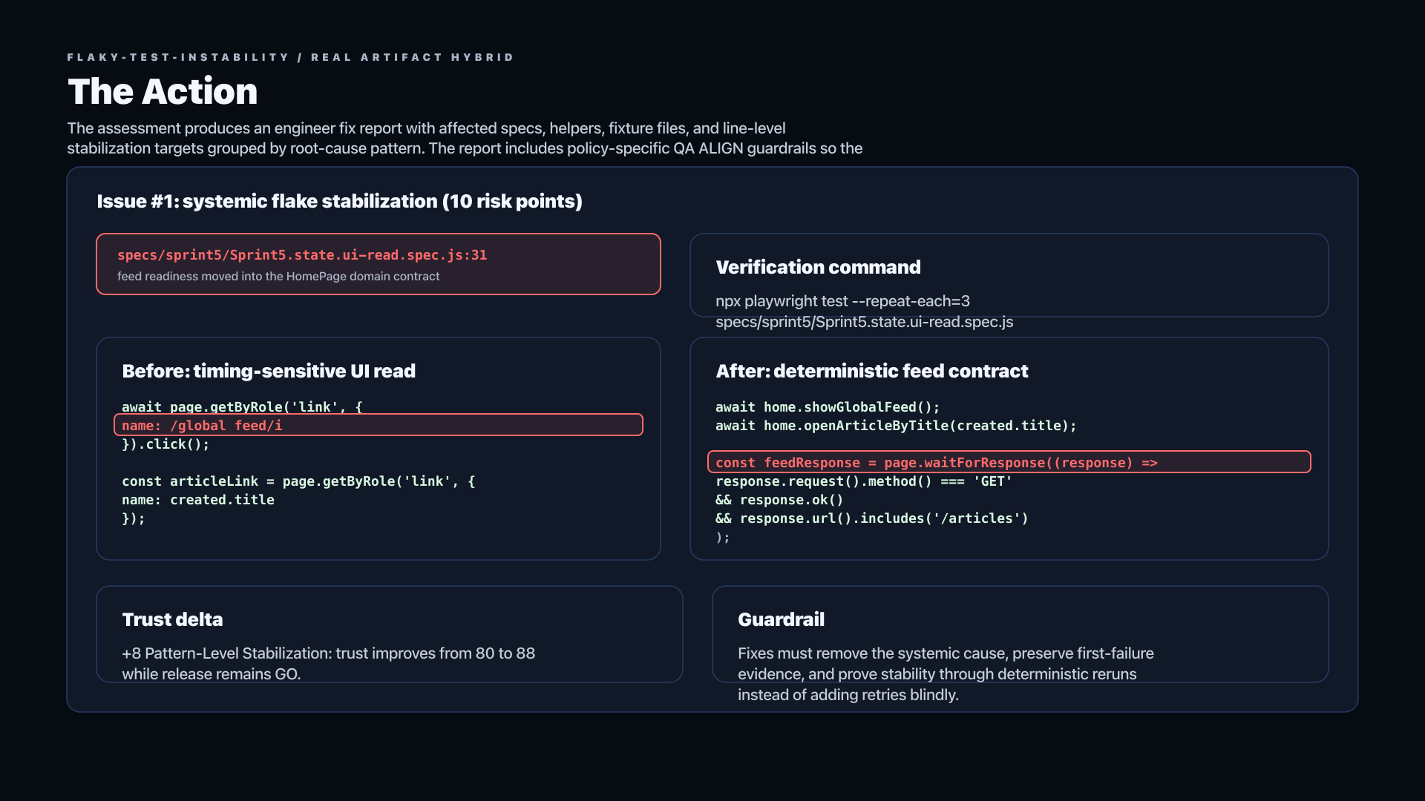Click the 'FLAKY-TEST-INSTABILITY / REAL ARTIFACT HYBRID' header
This screenshot has width=1425, height=801.
click(290, 57)
